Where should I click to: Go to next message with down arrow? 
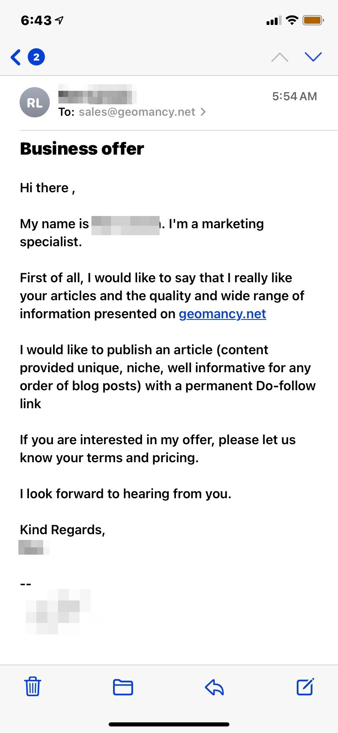[313, 57]
